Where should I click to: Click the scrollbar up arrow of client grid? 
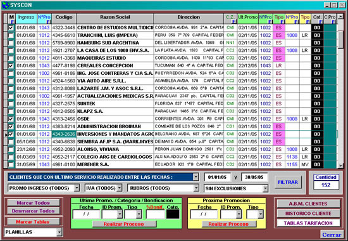(x=340, y=16)
